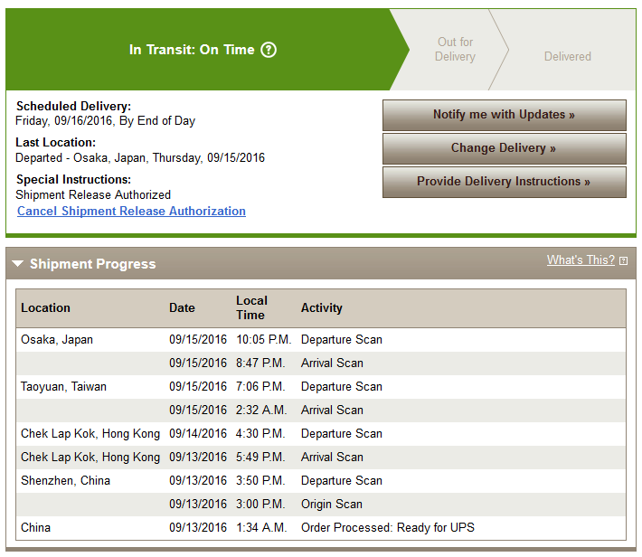The width and height of the screenshot is (642, 557).
Task: Click Provide Delivery Instructions button
Action: pos(505,182)
